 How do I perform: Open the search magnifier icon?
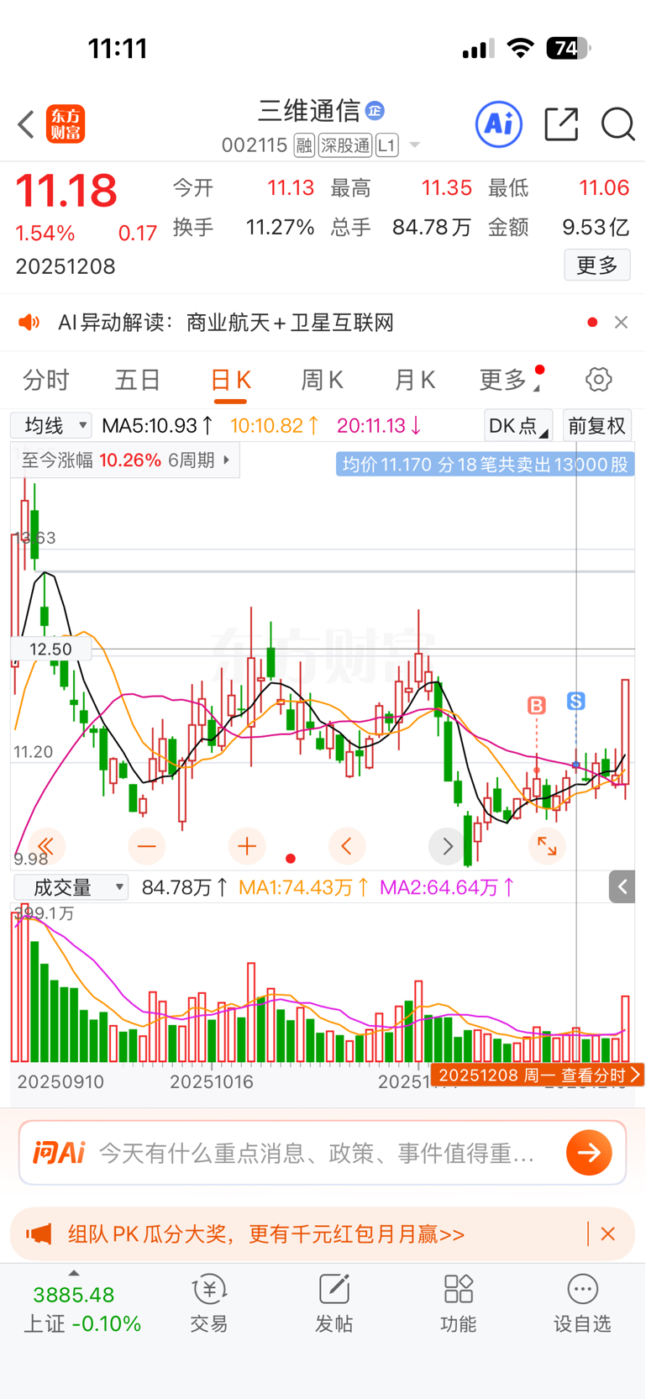click(617, 124)
